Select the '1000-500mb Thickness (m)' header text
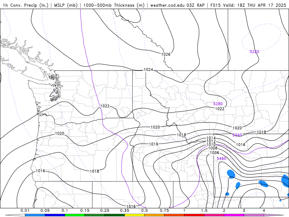 tap(114, 5)
